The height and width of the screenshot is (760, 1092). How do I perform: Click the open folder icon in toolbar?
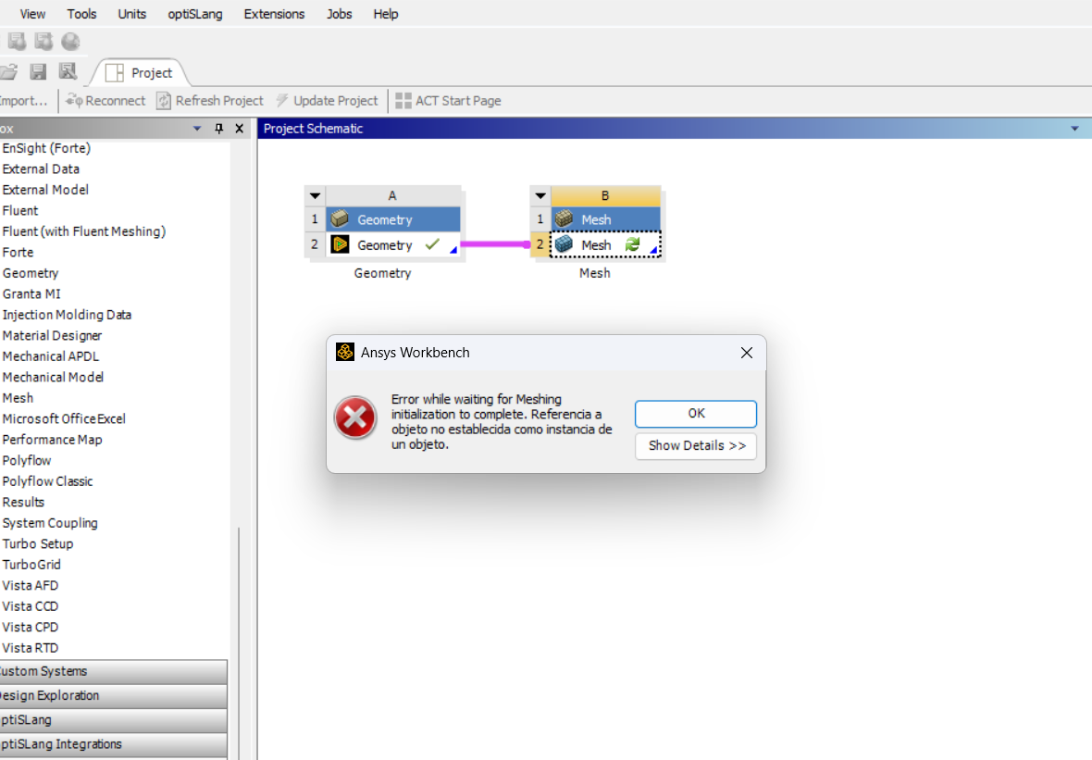8,72
